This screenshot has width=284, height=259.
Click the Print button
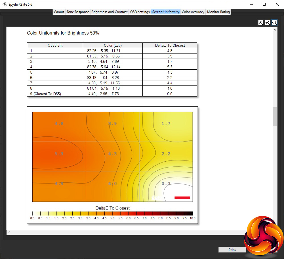coord(232,250)
